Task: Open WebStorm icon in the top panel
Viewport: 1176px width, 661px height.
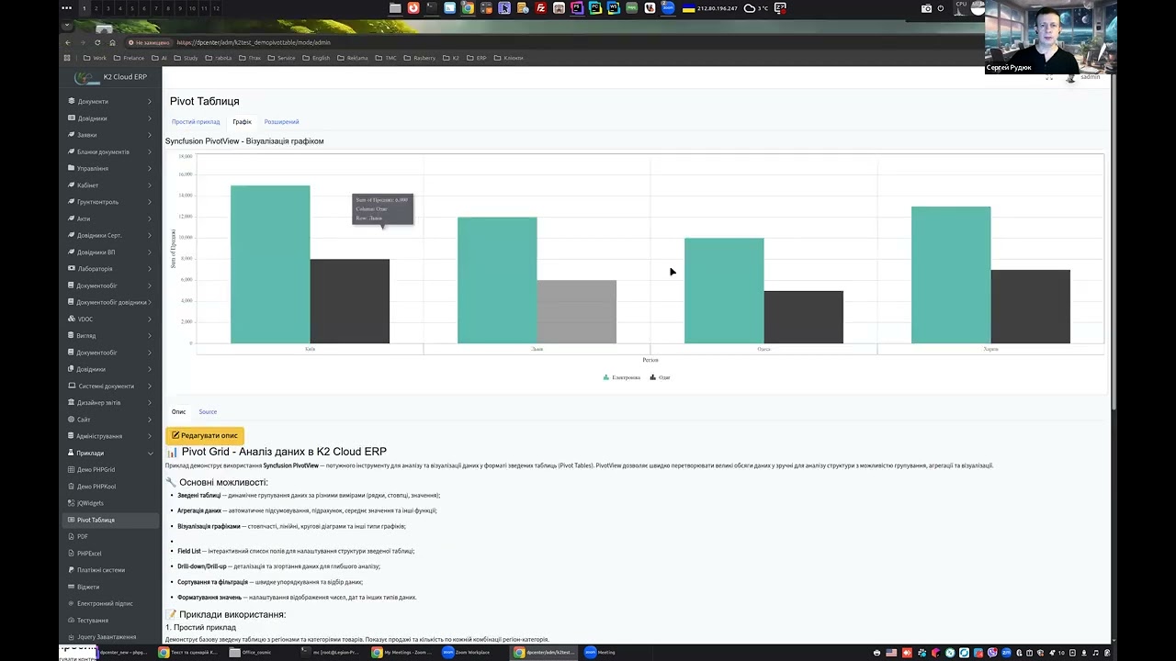Action: coord(613,8)
